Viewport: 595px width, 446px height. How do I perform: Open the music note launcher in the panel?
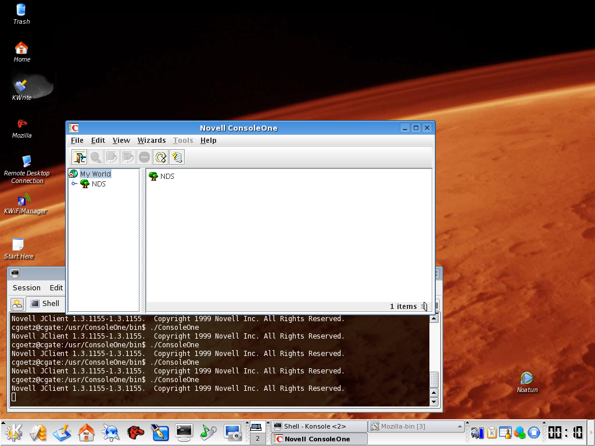pyautogui.click(x=208, y=433)
